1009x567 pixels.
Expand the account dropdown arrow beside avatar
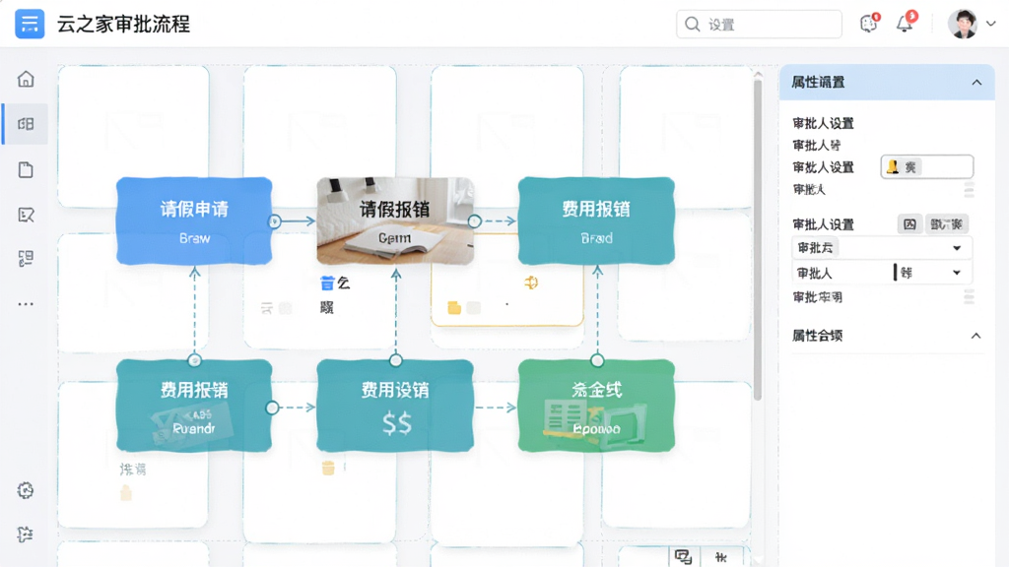991,24
